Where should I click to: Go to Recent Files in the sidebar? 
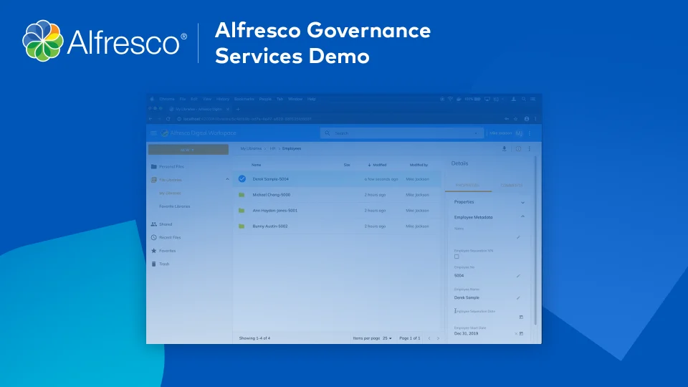tap(170, 237)
